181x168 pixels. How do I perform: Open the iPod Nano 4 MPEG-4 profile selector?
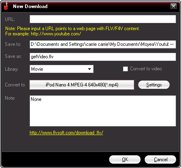point(82,85)
